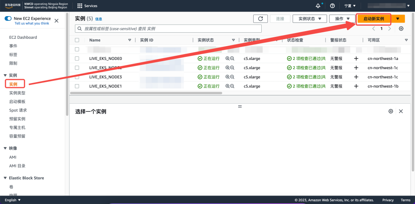The image size is (415, 204).
Task: Select checkbox for LIVE_EKS_NODE3
Action: 77,77
